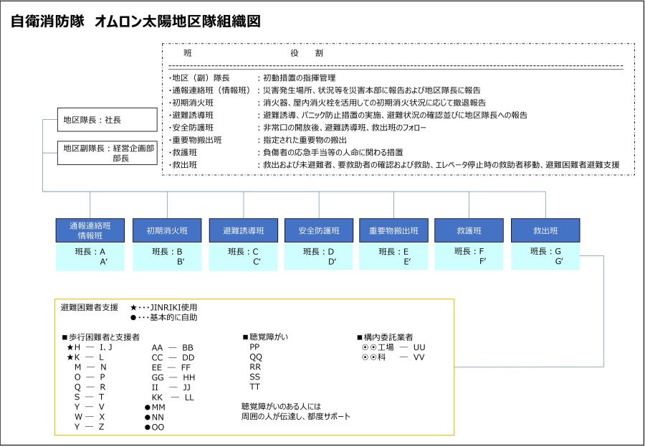Click the blue 救護班 box
The image size is (645, 447).
coord(469,231)
